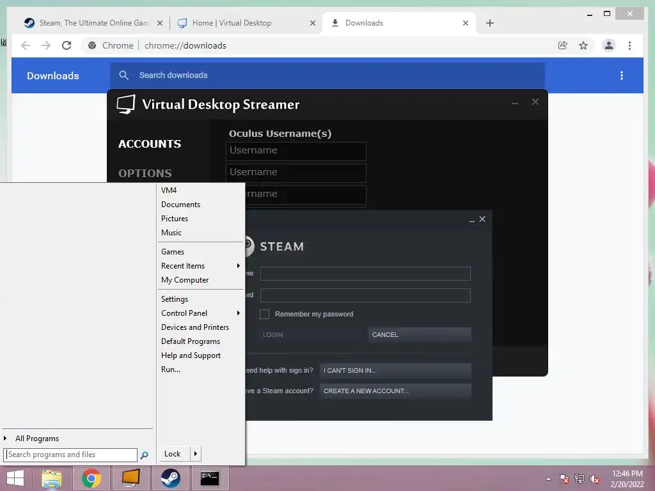Close the Downloads tab
655x491 pixels.
pyautogui.click(x=466, y=23)
